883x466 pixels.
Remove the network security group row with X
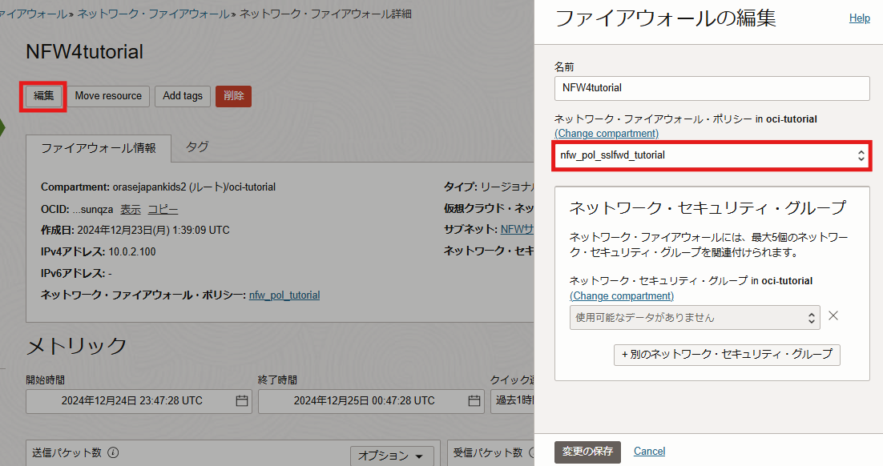(x=833, y=315)
